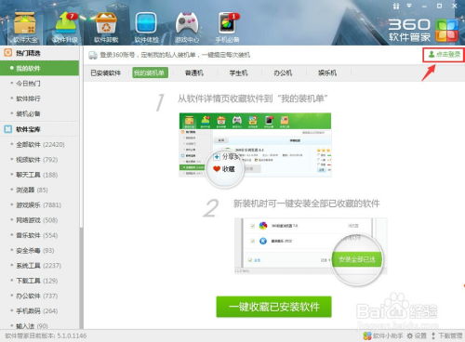465x342 pixels.
Task: Click the 点击登录 login link
Action: pyautogui.click(x=444, y=55)
